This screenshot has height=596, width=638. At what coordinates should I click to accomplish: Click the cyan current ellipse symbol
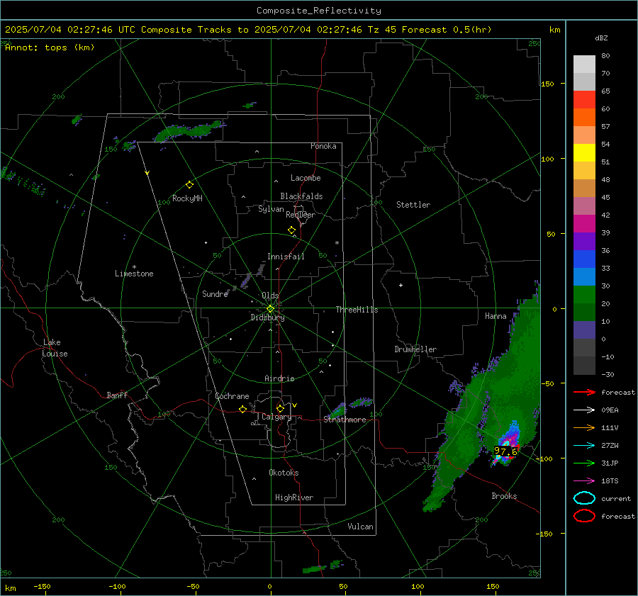(x=584, y=498)
